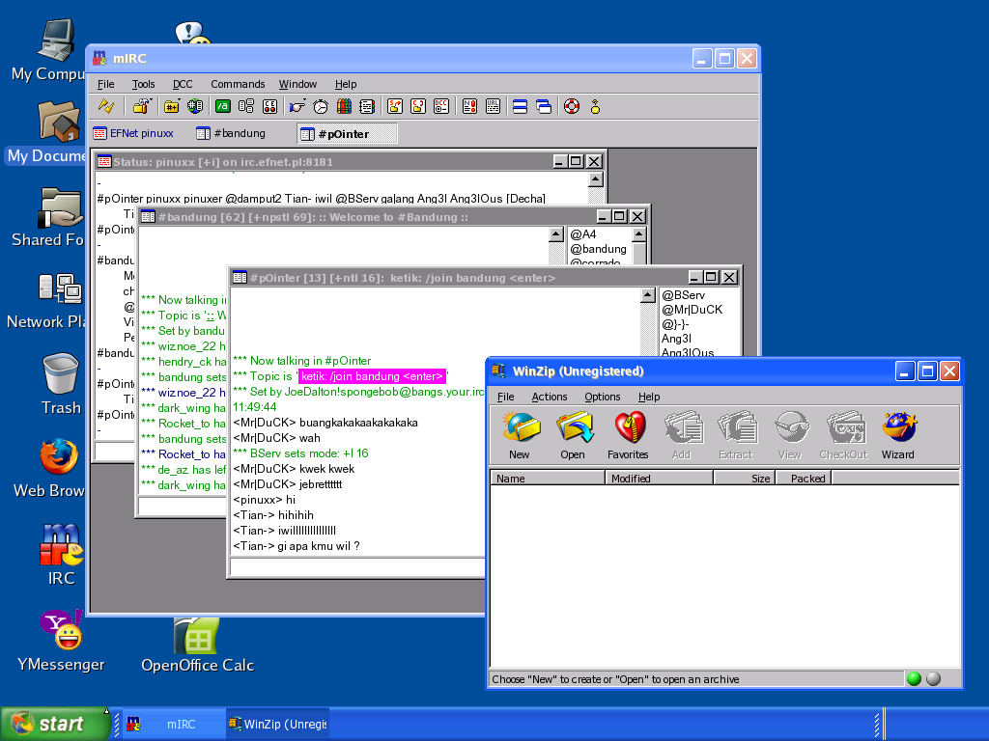Click the mIRC taskbar button

pos(173,724)
